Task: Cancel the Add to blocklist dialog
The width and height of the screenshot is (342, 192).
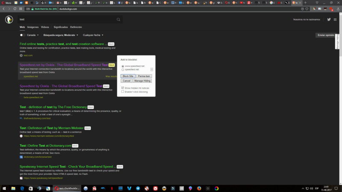Action: [x=127, y=81]
